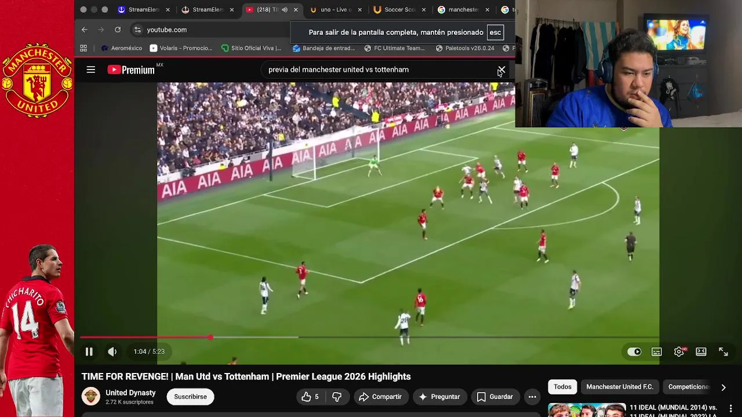The image size is (742, 417).
Task: Open the Volaris bookmark
Action: tap(181, 48)
